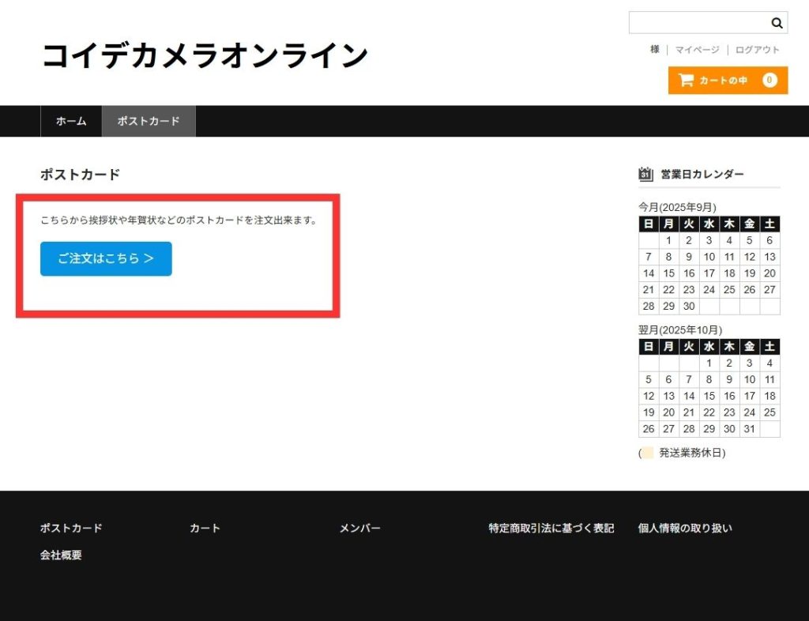This screenshot has width=809, height=621.
Task: Open 特定商取引法に基づく表記 footer link
Action: coord(551,528)
